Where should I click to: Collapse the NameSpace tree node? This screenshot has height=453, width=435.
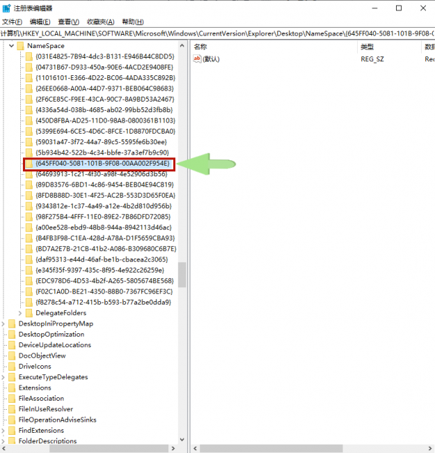pos(12,45)
